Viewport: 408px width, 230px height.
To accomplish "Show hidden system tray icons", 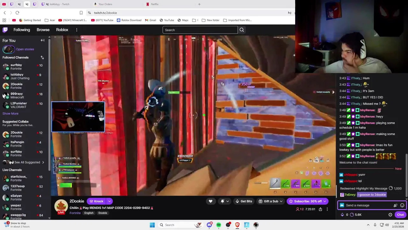I will point(368,225).
